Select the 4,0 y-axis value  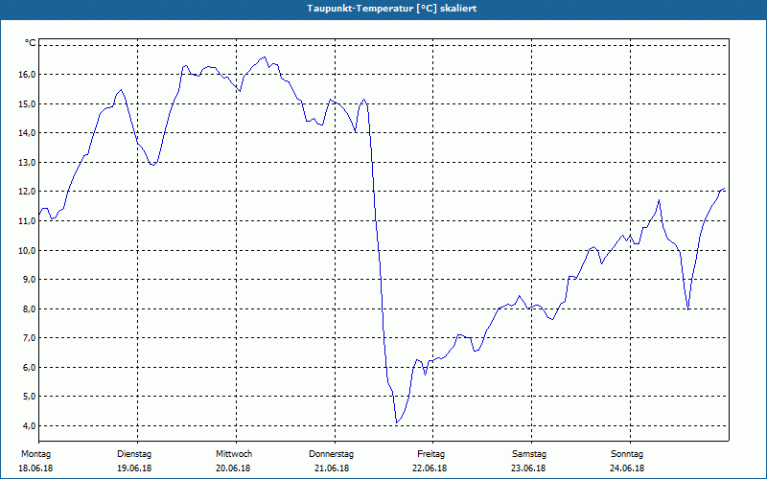30,425
